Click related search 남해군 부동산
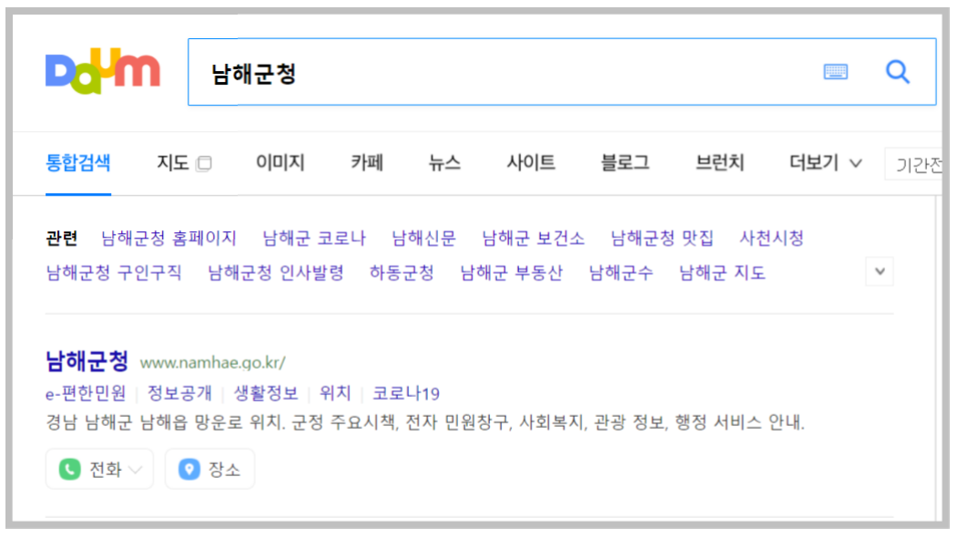Image resolution: width=958 pixels, height=538 pixels. click(512, 272)
